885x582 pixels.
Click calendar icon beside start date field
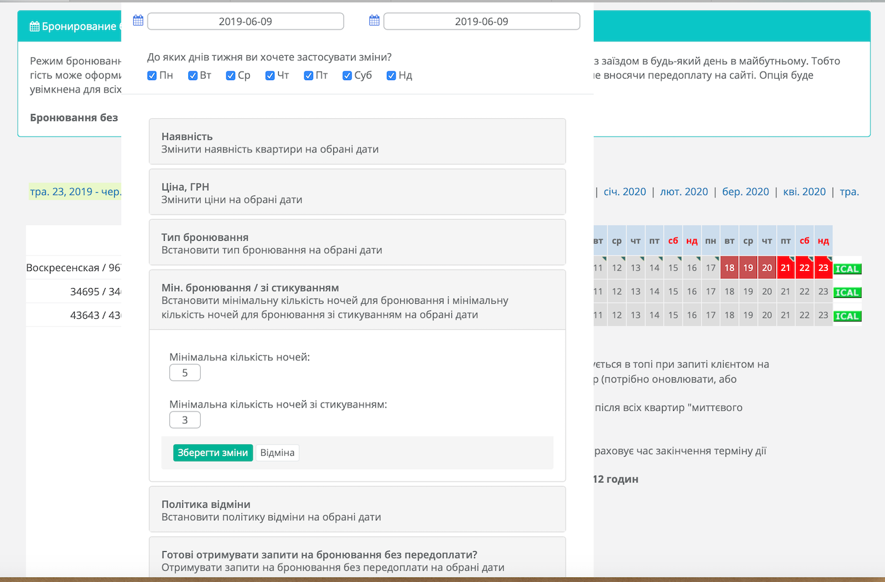pos(138,20)
